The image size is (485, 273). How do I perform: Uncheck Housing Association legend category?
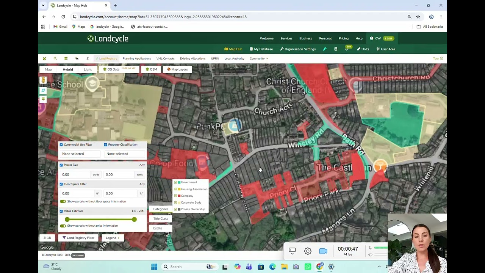pos(175,189)
